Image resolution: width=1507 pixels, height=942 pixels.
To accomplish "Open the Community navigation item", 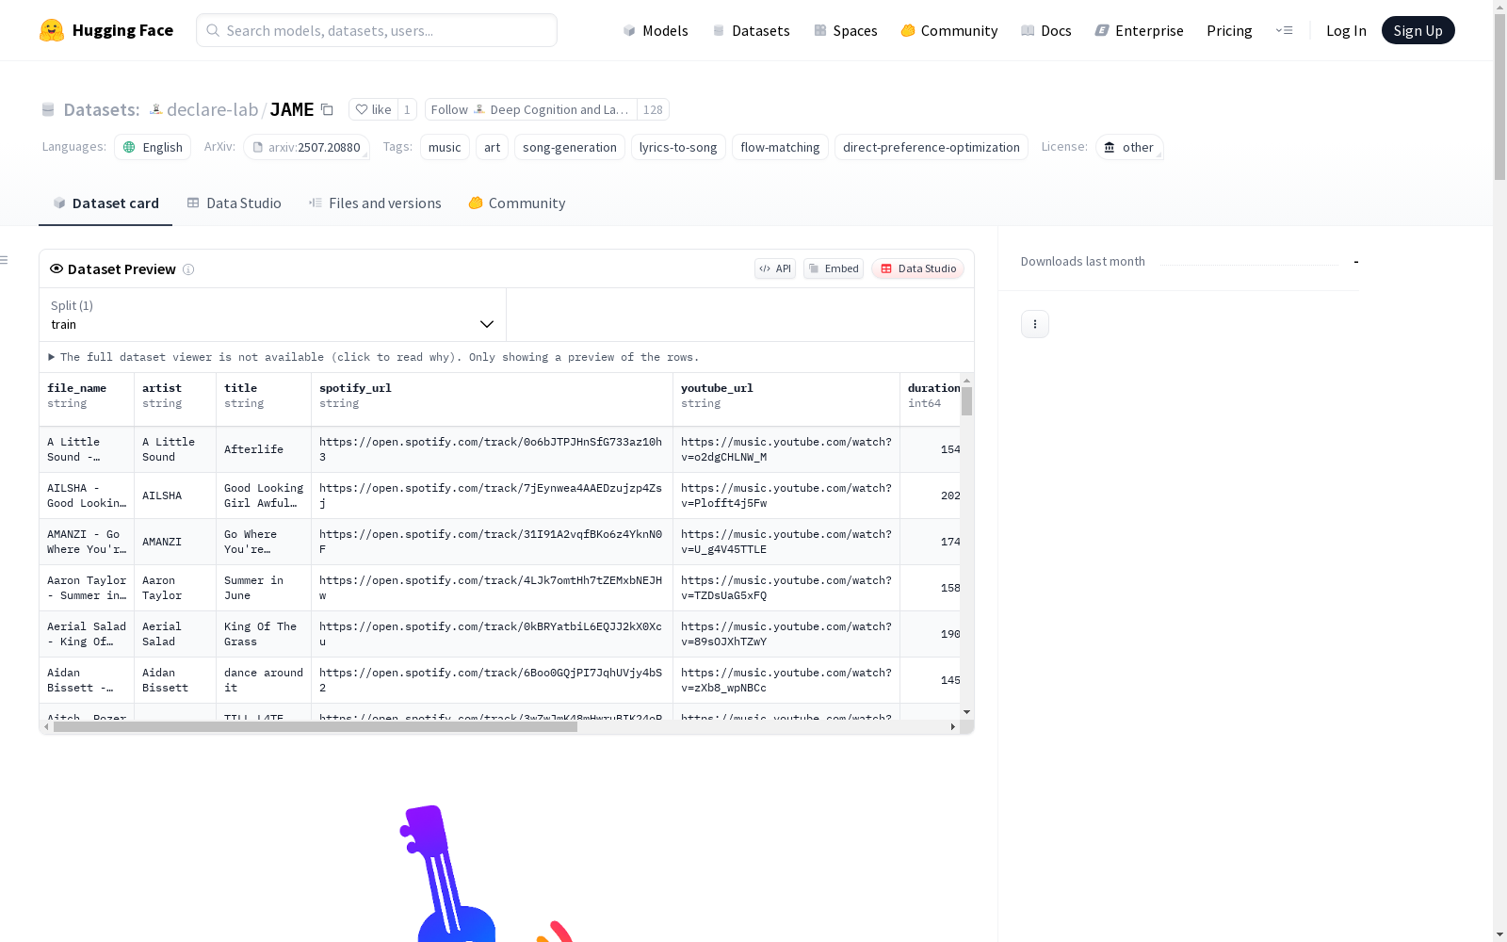I will (x=949, y=30).
